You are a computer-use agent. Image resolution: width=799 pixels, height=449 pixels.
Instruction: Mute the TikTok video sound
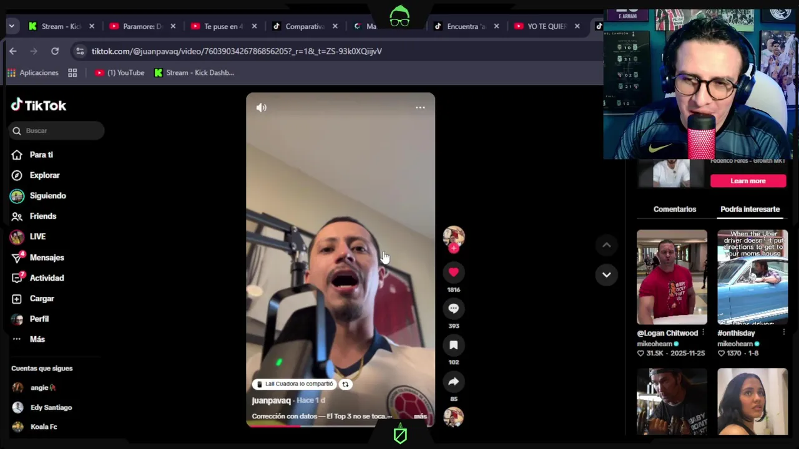pyautogui.click(x=261, y=107)
